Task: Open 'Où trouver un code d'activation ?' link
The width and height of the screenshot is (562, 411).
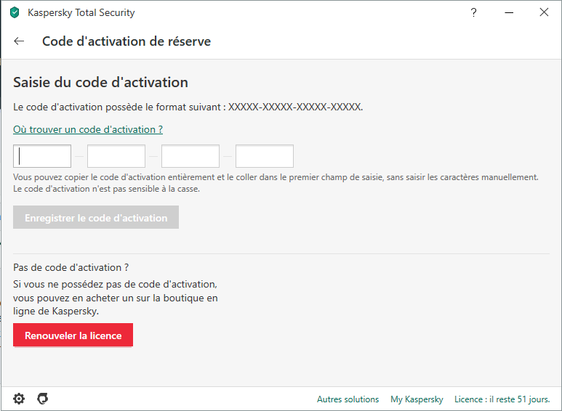Action: point(88,129)
